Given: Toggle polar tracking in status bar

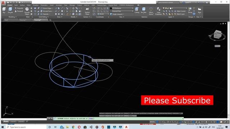Looking at the screenshot, I should click(168, 122).
